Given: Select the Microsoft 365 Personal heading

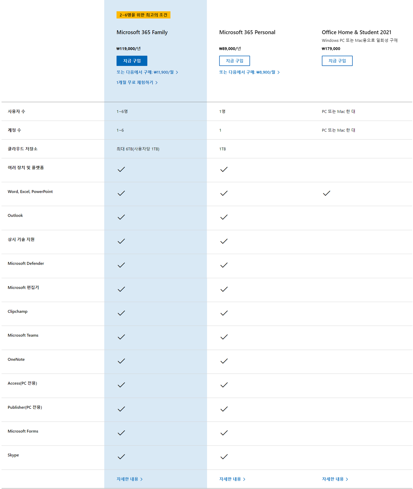Looking at the screenshot, I should click(247, 32).
